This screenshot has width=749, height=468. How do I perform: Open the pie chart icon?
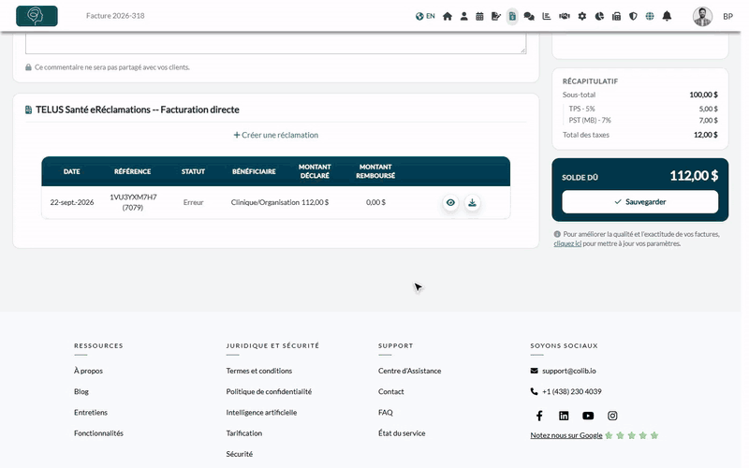point(599,16)
